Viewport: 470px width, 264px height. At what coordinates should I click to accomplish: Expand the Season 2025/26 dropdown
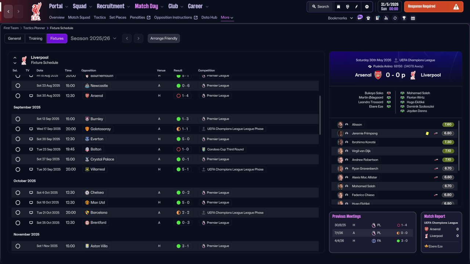click(93, 38)
